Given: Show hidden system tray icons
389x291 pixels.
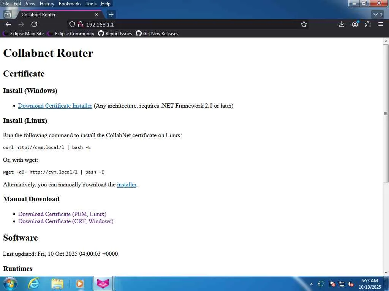Looking at the screenshot, I should tap(312, 284).
